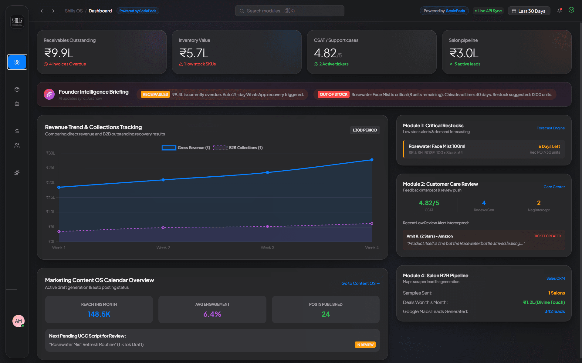This screenshot has height=363, width=582.
Task: Click the 24 posts published value
Action: tap(326, 315)
